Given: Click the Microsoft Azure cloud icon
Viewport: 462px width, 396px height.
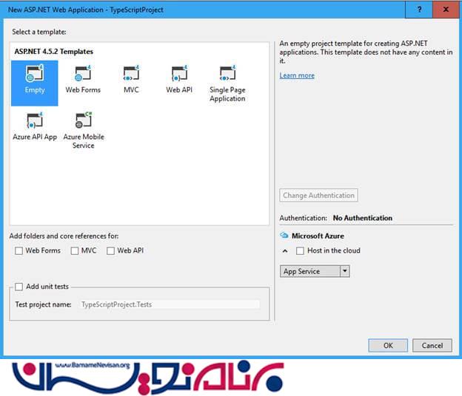Looking at the screenshot, I should point(284,236).
